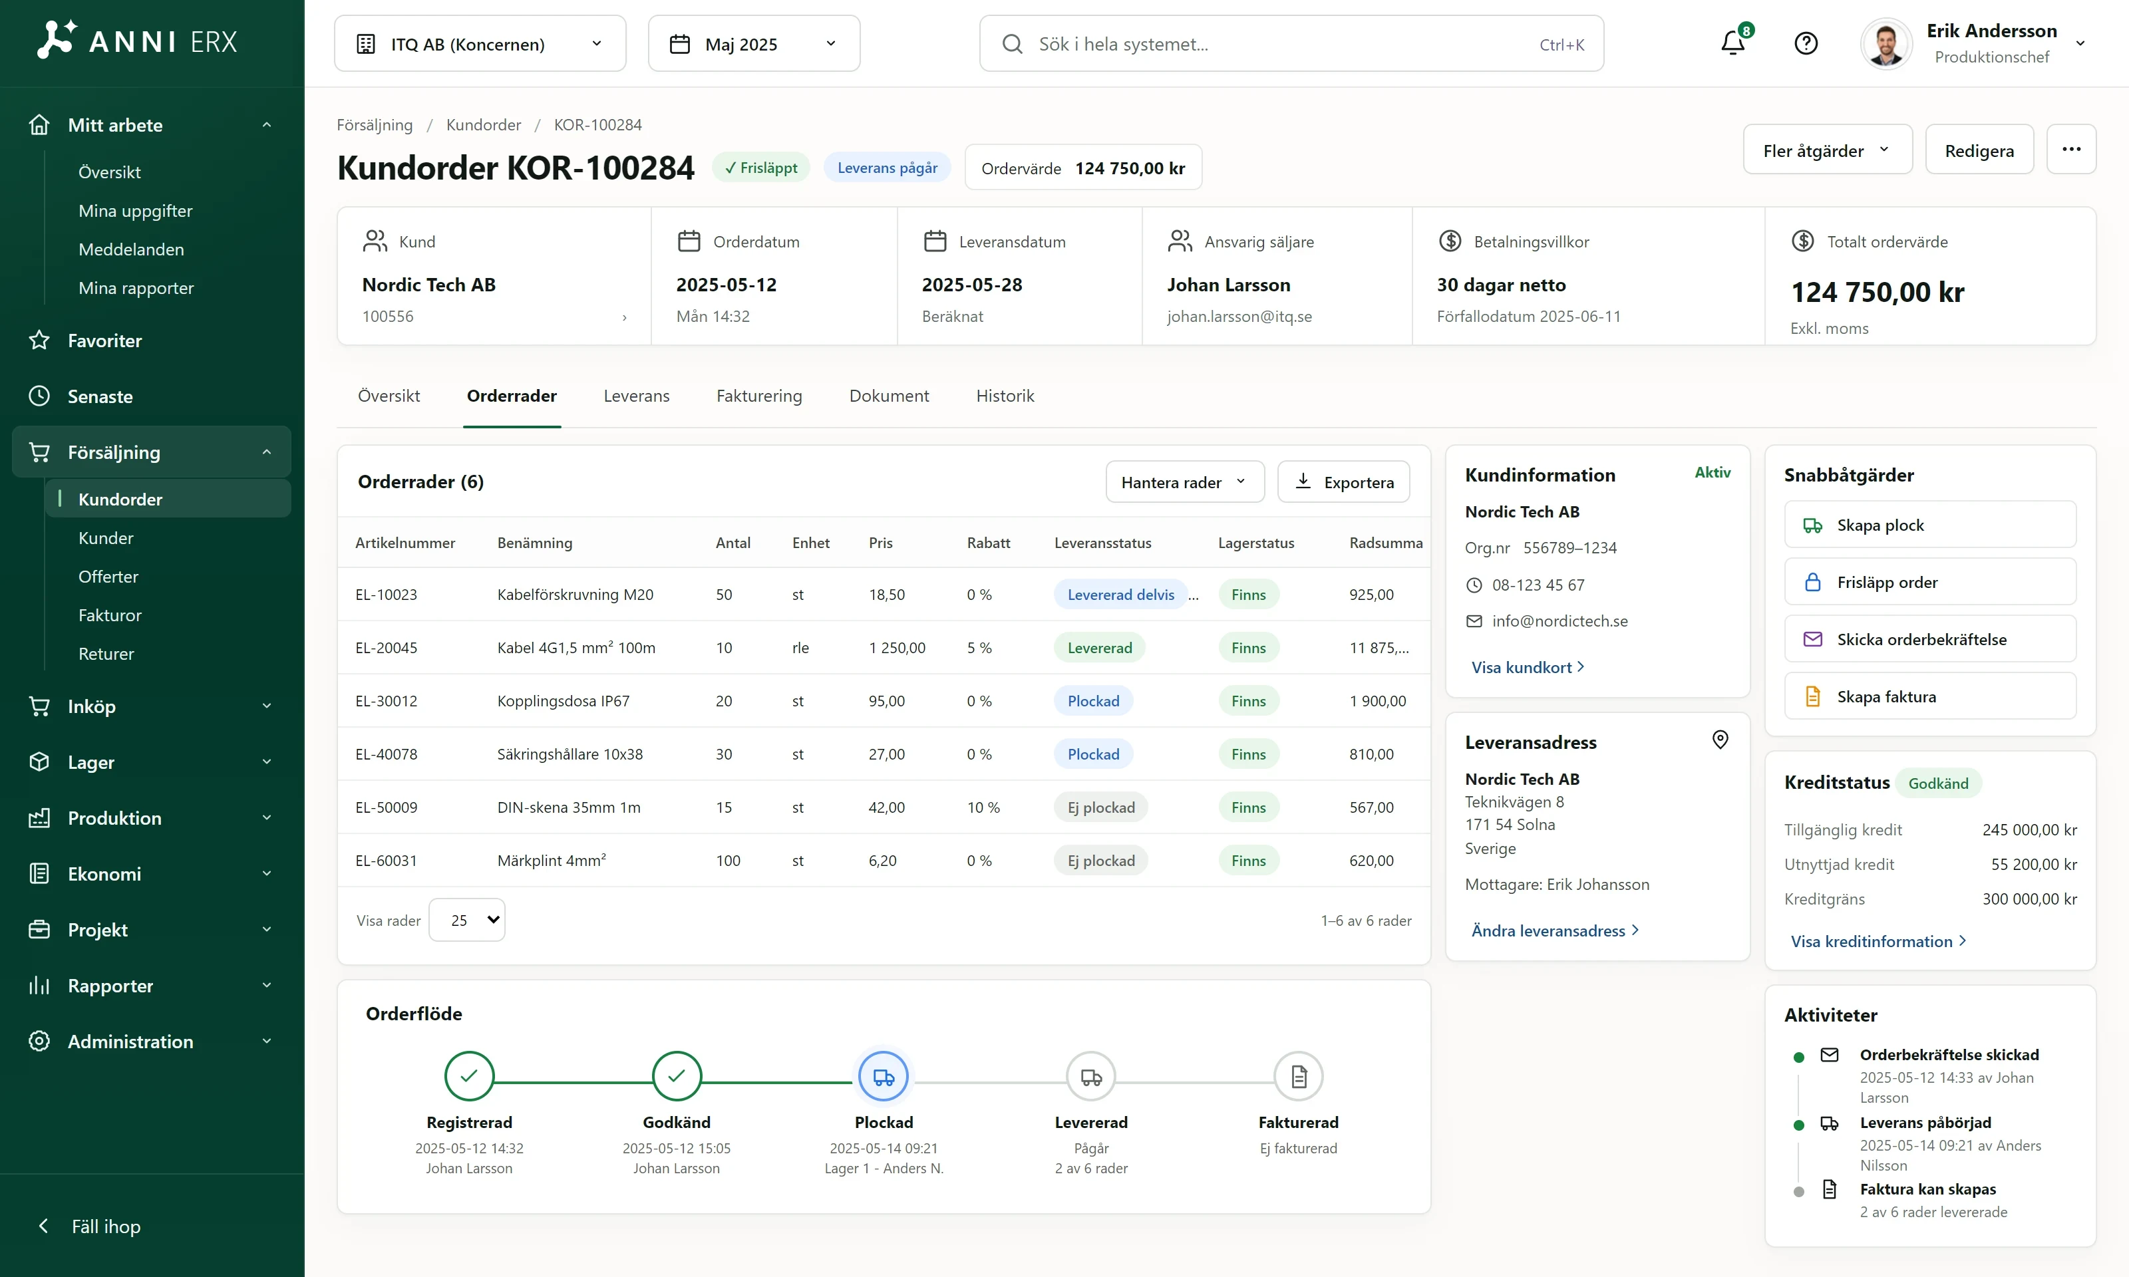Open the notifications bell
Viewport: 2129px width, 1277px height.
1732,42
